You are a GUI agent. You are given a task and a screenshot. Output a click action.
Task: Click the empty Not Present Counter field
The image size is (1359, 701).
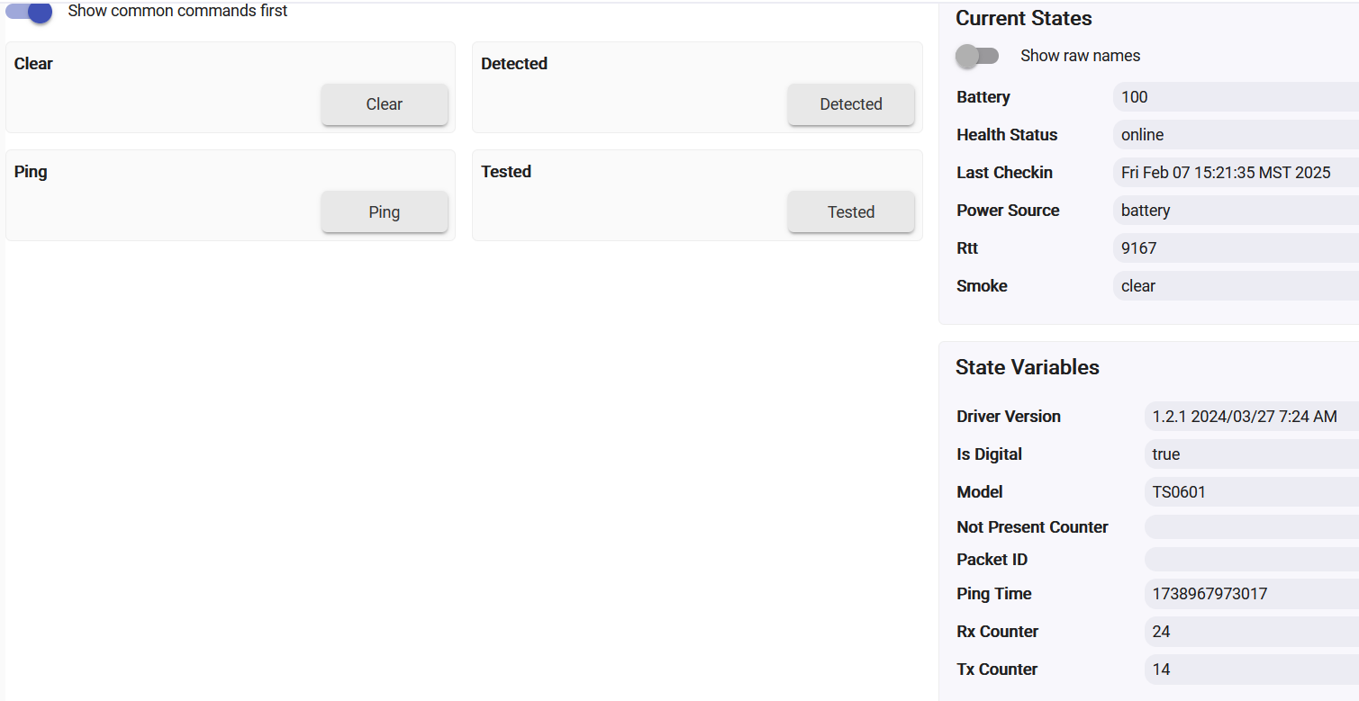pyautogui.click(x=1252, y=527)
